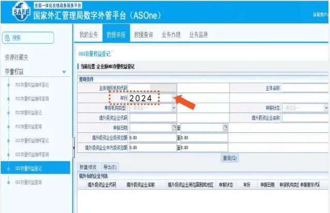Click the 境外投资企业代码 input field
Viewport: 330px width, 213px height.
coord(153,118)
